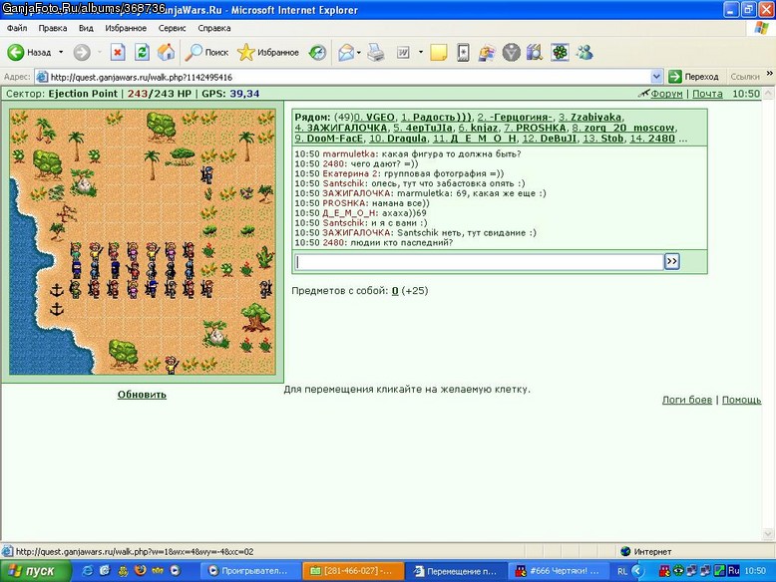776x582 pixels.
Task: Expand the Mail button dropdown arrow
Action: click(359, 52)
